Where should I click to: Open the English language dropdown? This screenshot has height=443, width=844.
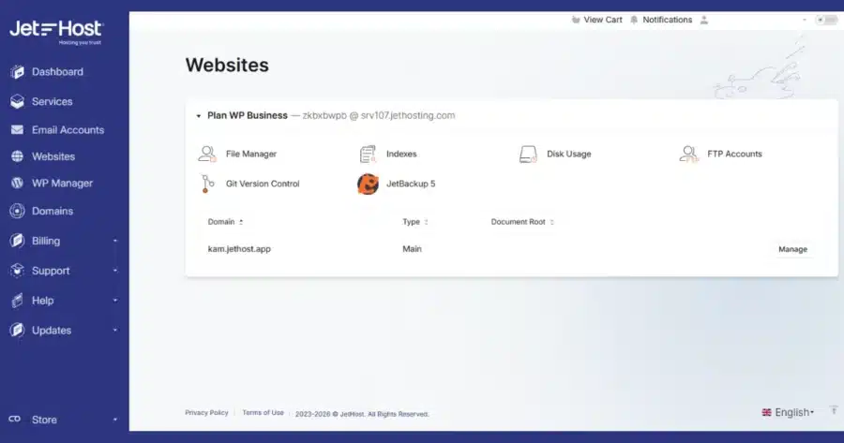point(788,412)
